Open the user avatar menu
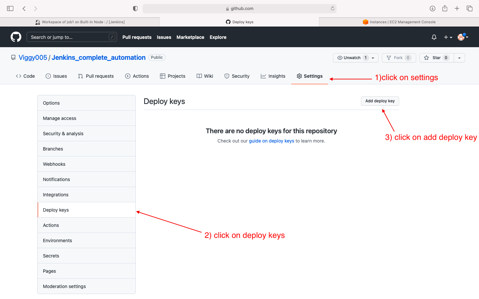Viewport: 479px width, 299px height. pos(463,37)
